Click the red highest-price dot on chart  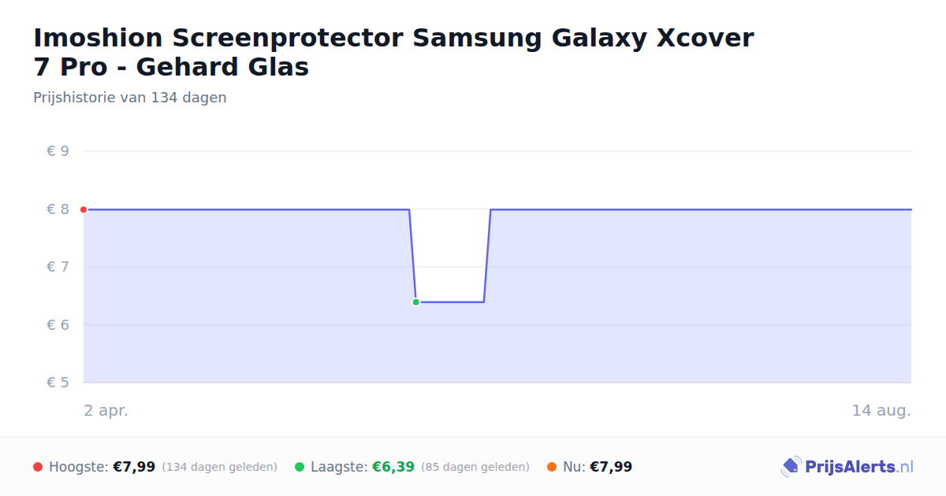tap(84, 209)
